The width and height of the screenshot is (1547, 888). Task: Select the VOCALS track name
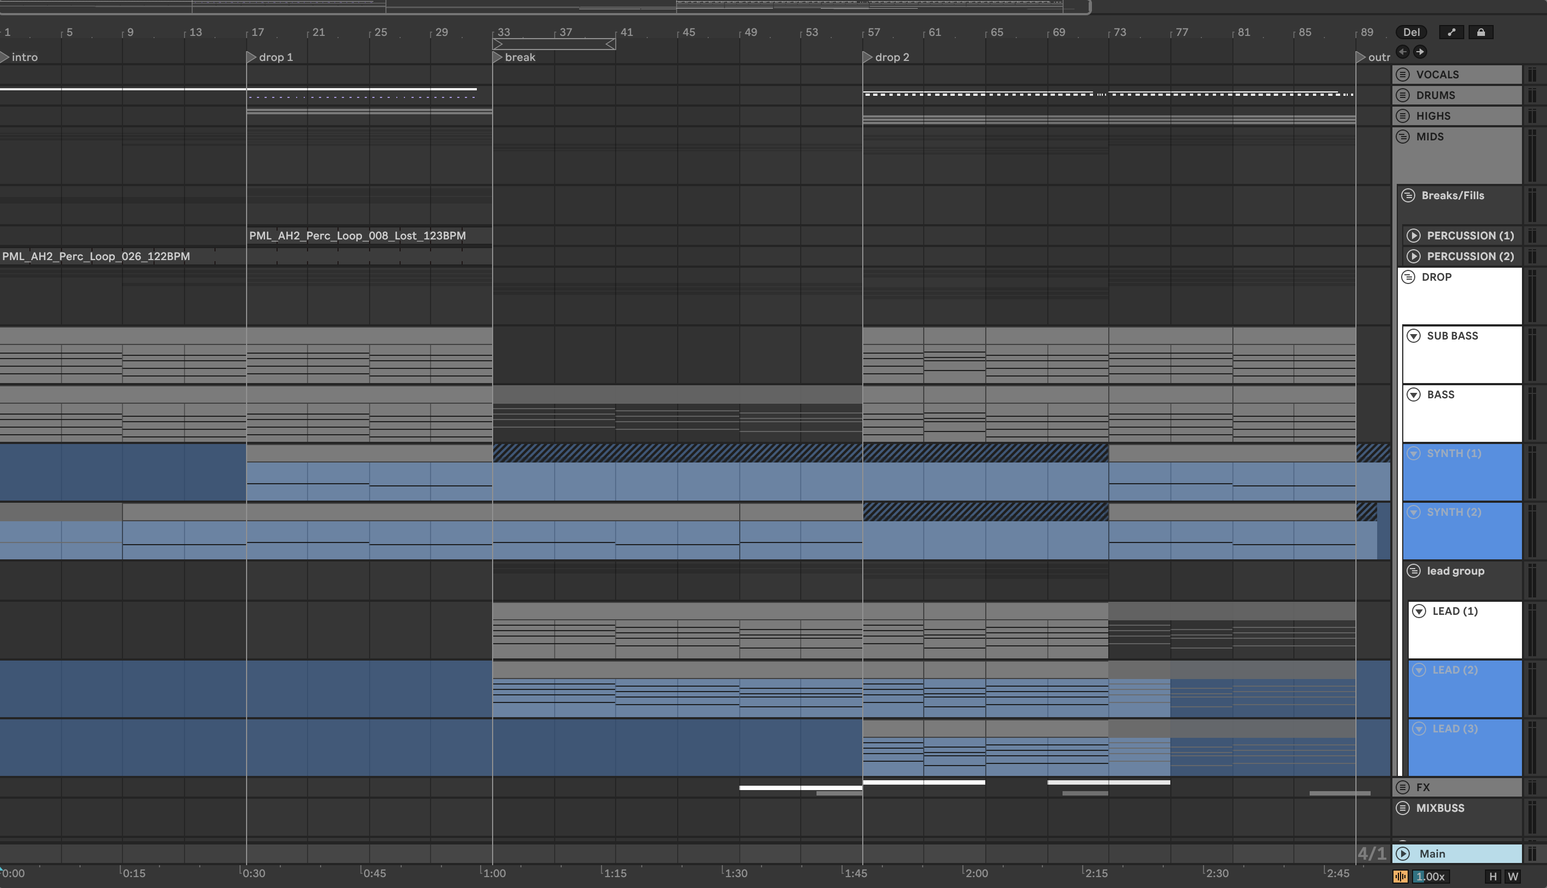(1437, 75)
